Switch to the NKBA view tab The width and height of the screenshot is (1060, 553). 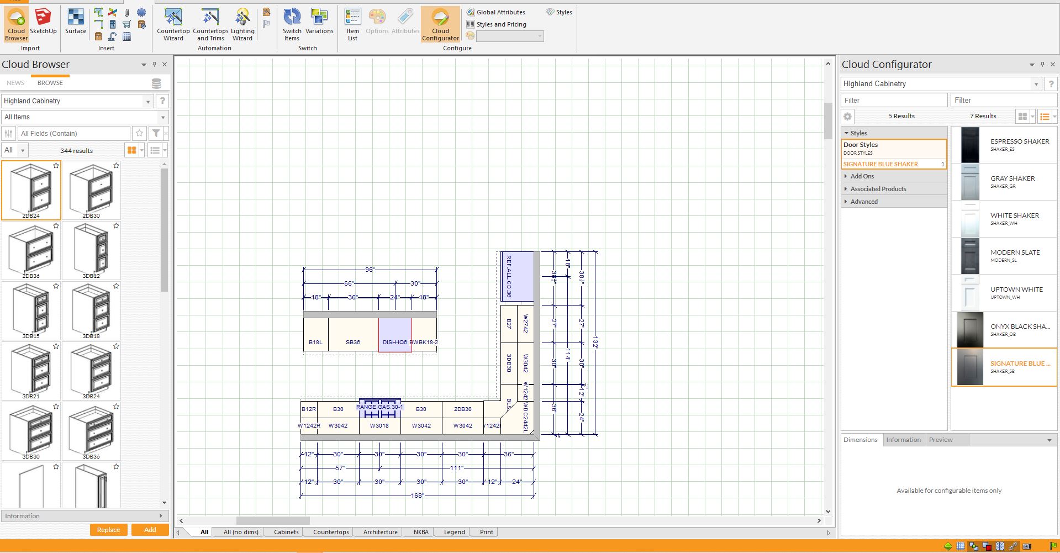[x=421, y=532]
